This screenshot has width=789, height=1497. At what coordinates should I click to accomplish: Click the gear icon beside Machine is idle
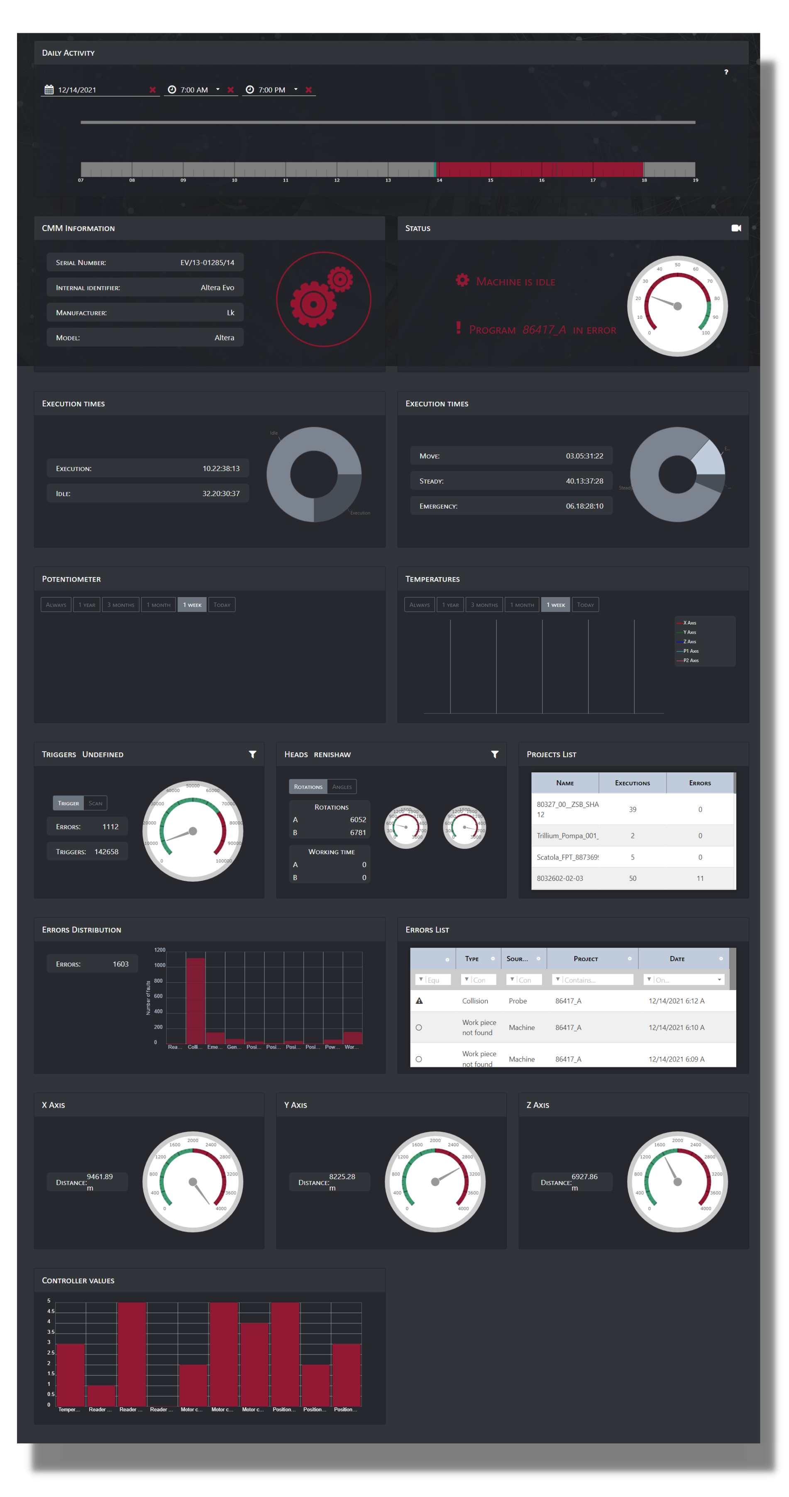point(462,280)
